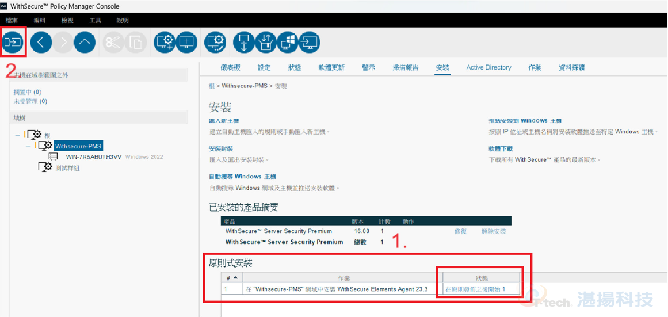This screenshot has height=317, width=668.
Task: Go back with the left arrow icon
Action: (40, 42)
